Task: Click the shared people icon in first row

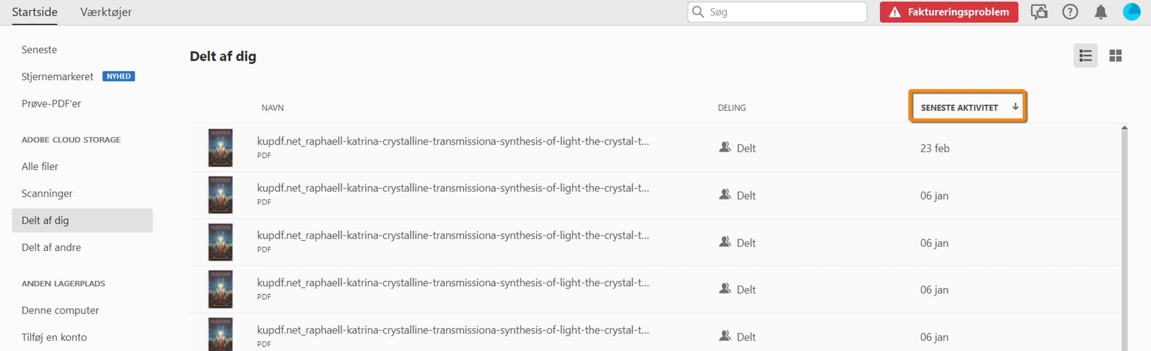Action: coord(725,147)
